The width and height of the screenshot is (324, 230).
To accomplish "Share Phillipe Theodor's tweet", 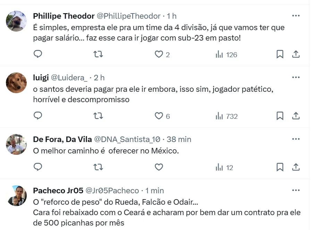I will click(296, 54).
